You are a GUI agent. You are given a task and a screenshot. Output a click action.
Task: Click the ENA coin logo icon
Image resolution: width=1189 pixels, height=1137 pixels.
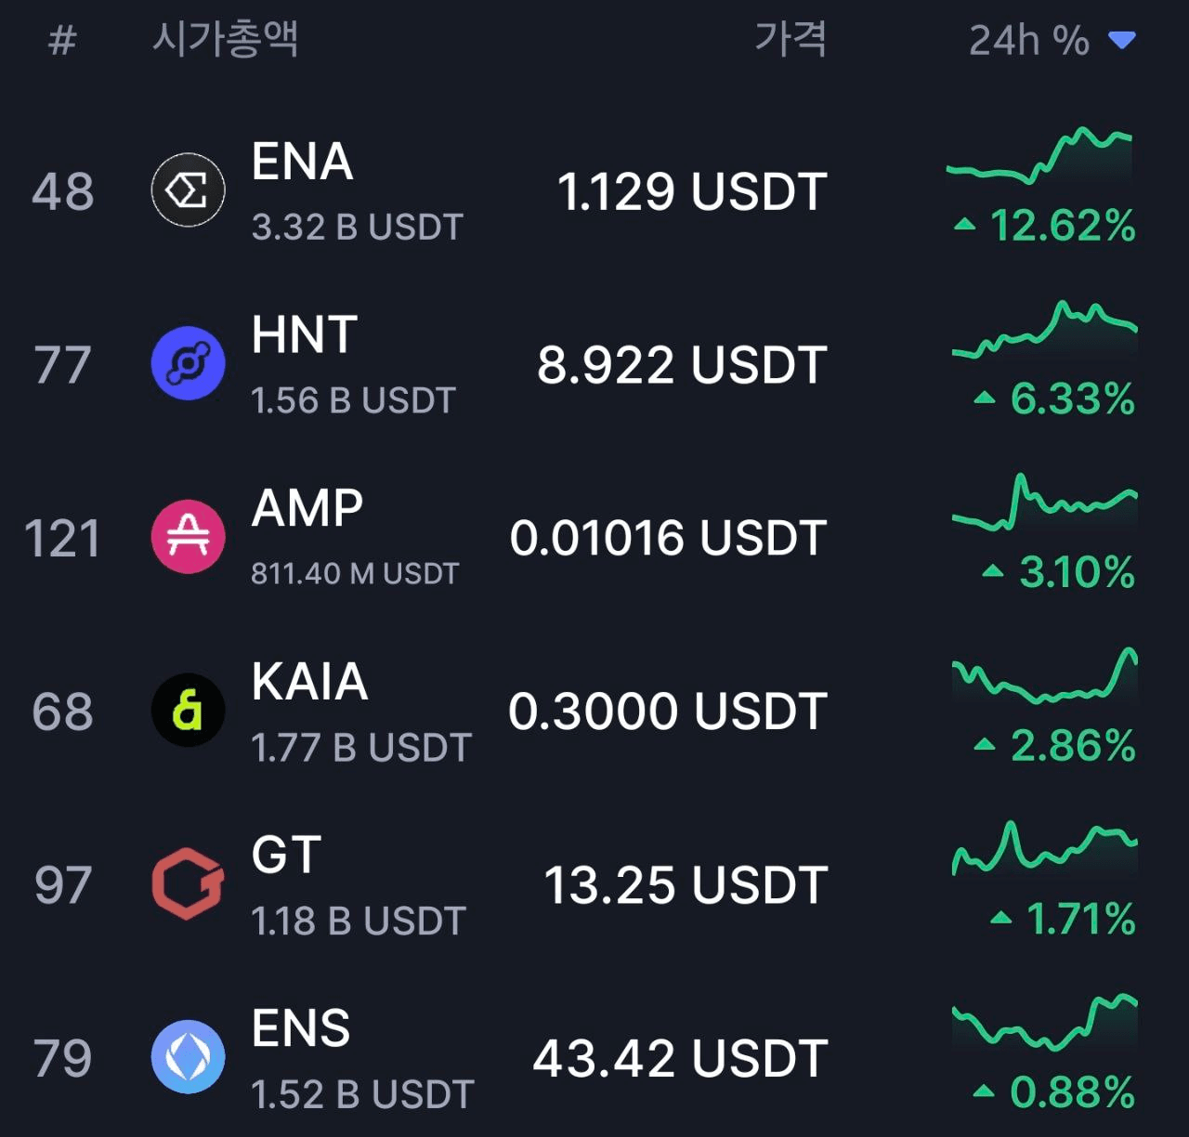click(188, 190)
